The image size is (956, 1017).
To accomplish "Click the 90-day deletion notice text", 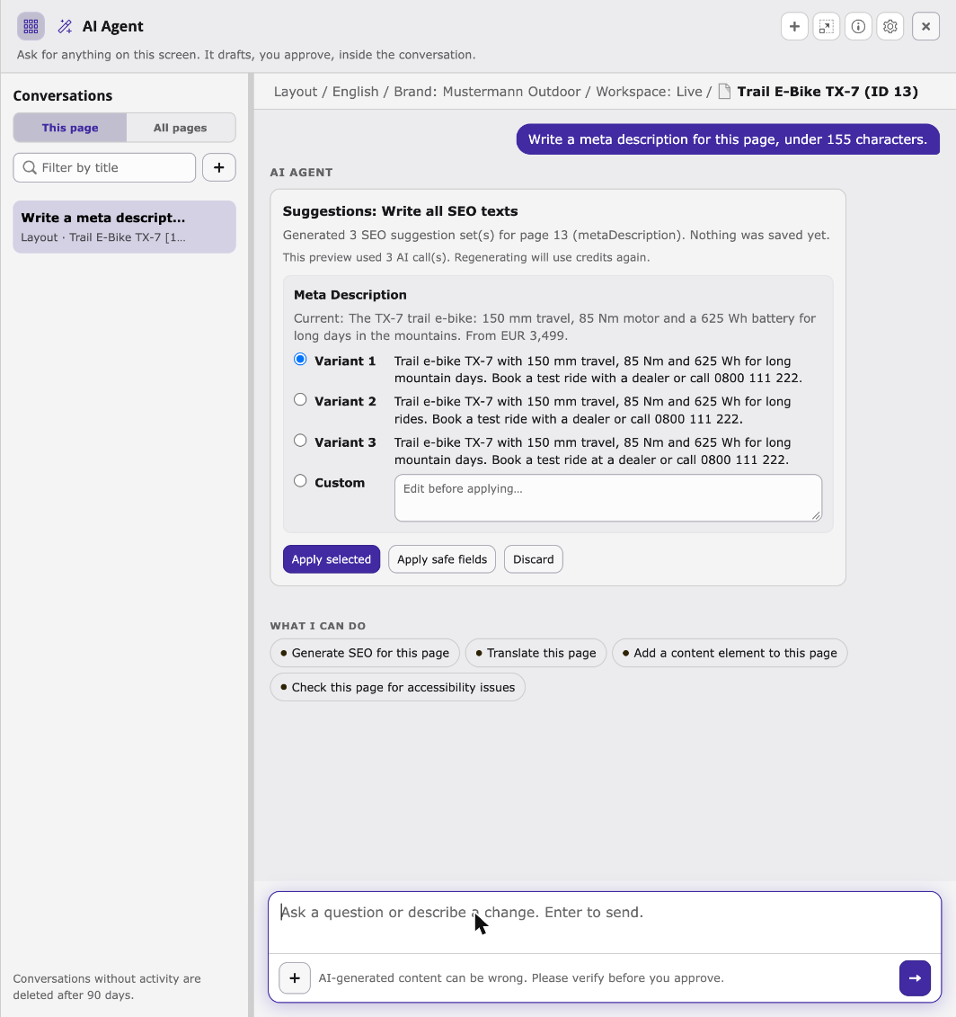I will (x=107, y=986).
